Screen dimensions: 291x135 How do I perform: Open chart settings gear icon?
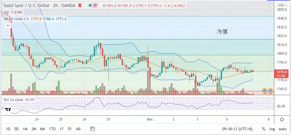tap(282, 120)
